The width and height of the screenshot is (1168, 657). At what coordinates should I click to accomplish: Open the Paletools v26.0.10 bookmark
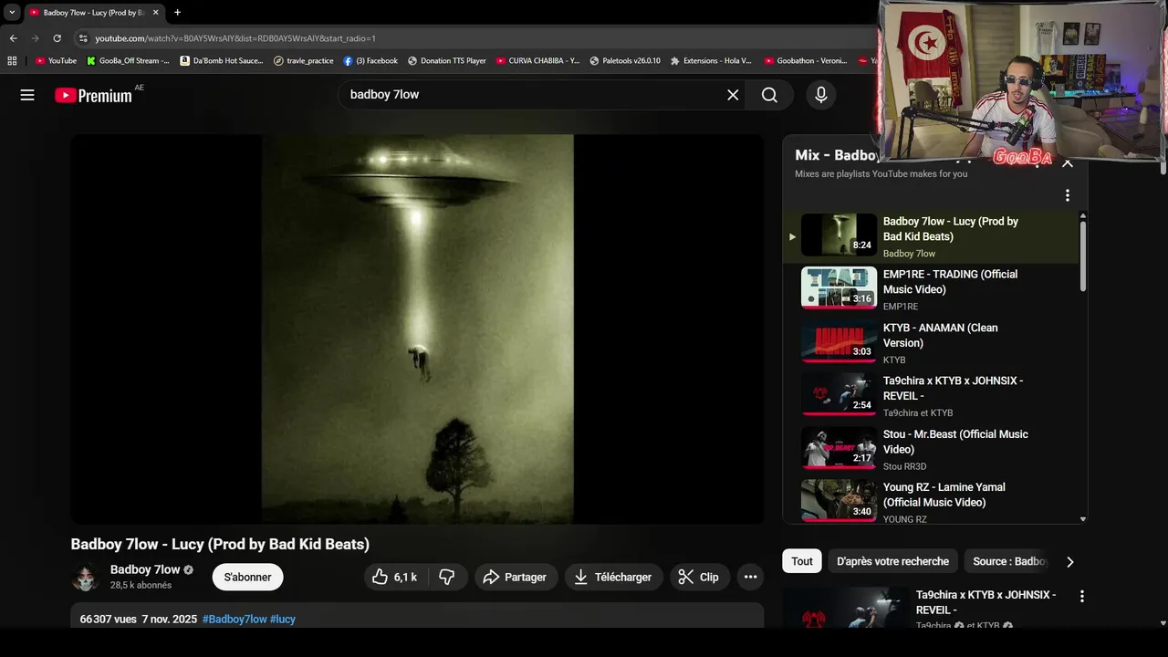point(625,61)
